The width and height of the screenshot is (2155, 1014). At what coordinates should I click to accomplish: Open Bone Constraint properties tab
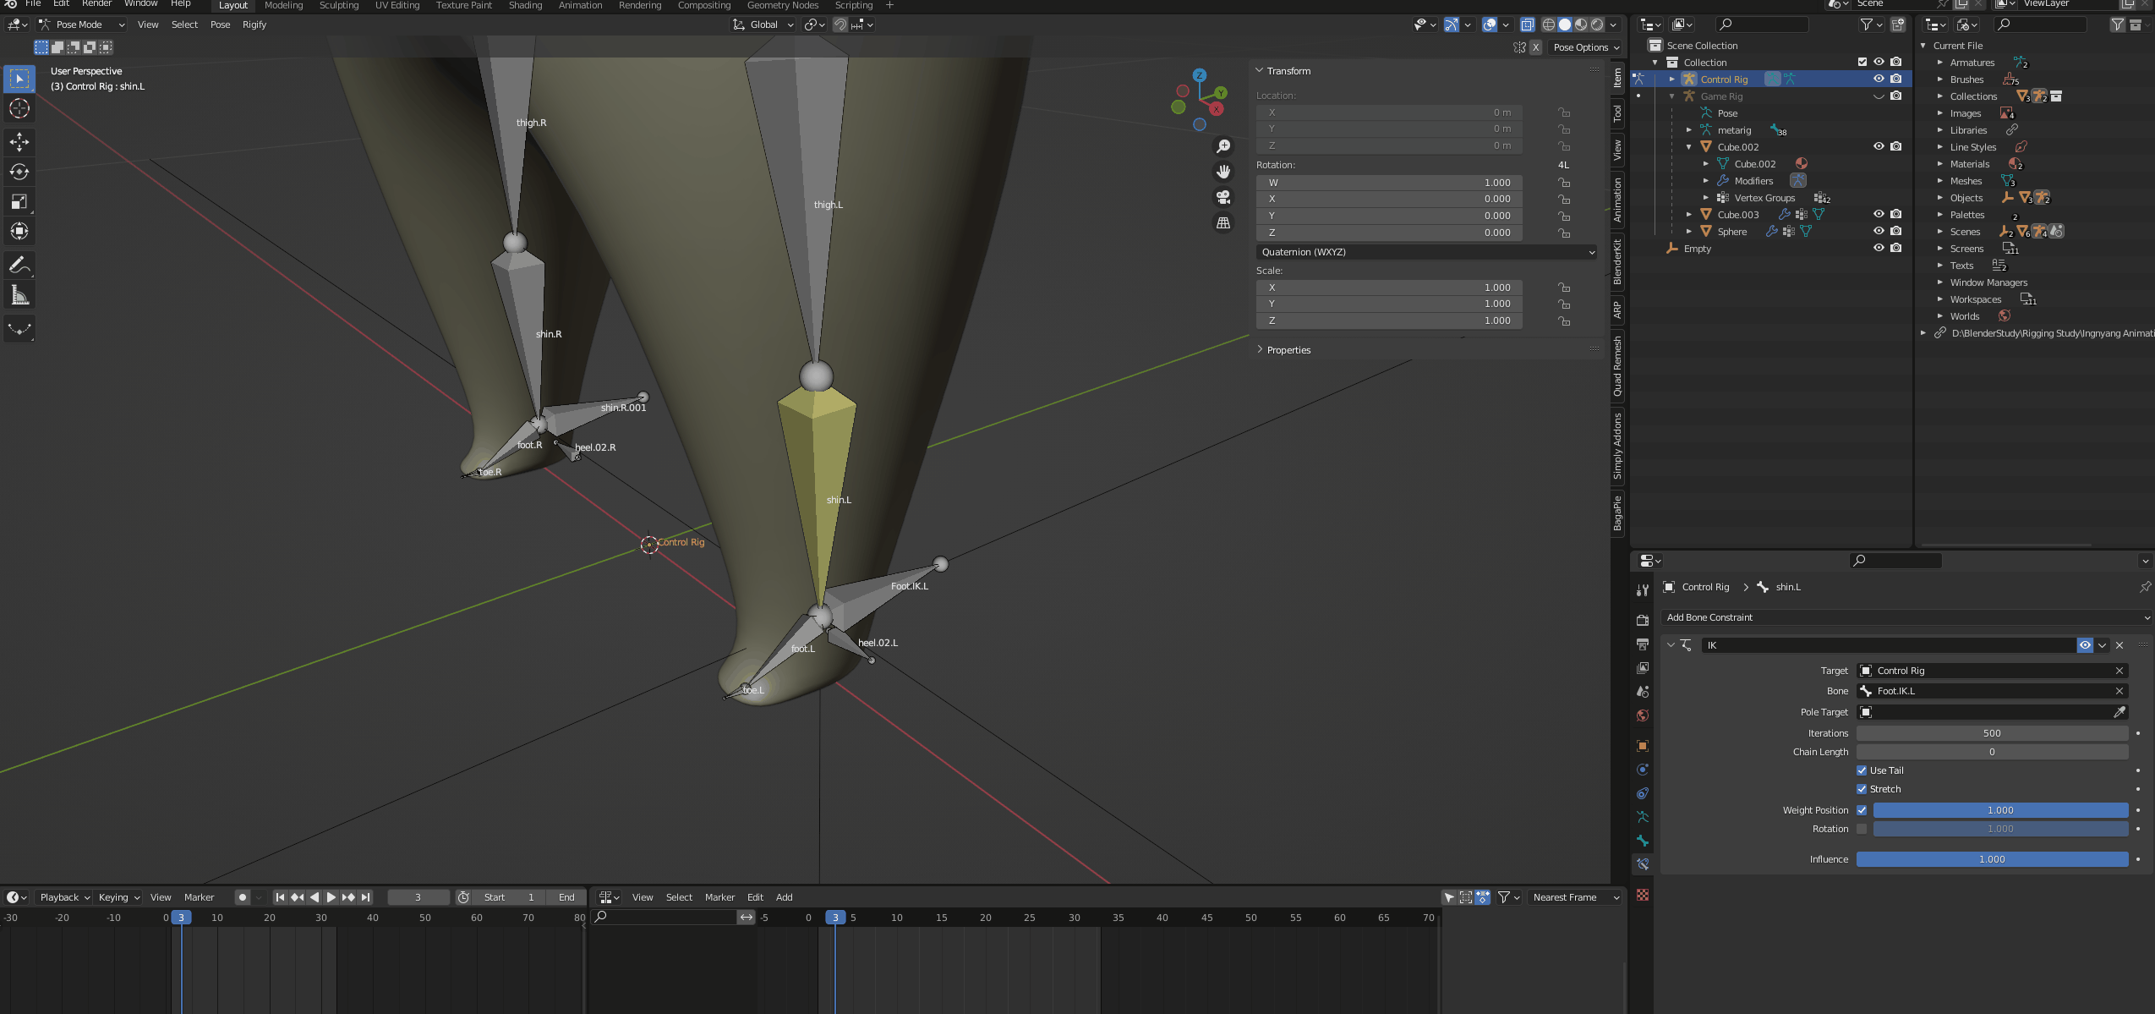click(x=1642, y=864)
